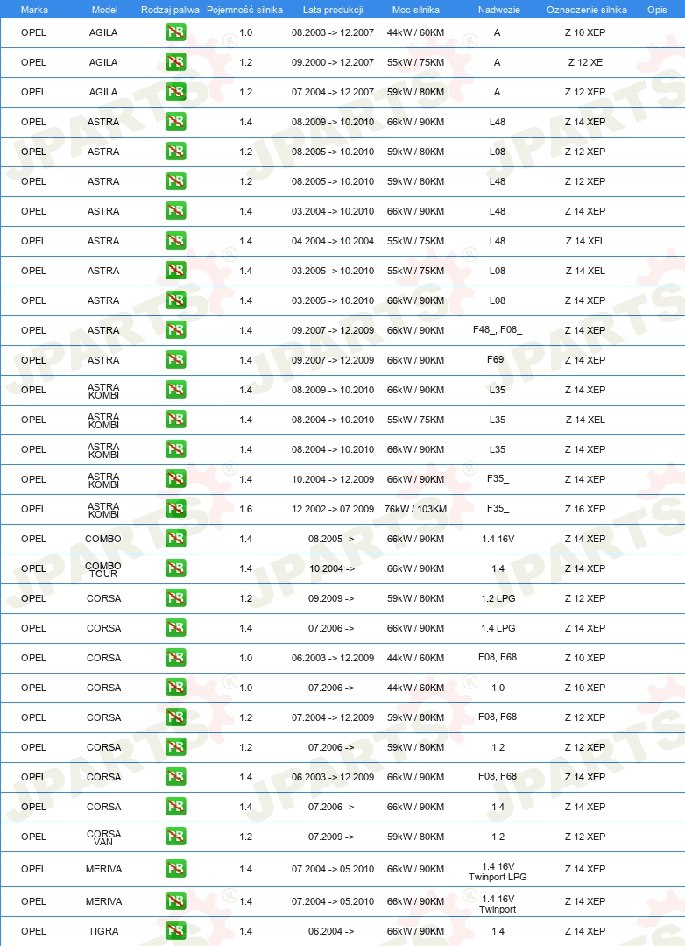Click the body text 1.4 16V in COMBO row
This screenshot has height=946, width=685.
(498, 539)
